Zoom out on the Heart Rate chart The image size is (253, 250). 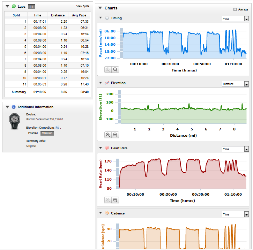coord(115,200)
